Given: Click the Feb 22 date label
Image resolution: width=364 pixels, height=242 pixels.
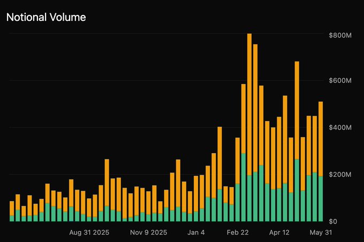Looking at the screenshot, I should tap(238, 232).
